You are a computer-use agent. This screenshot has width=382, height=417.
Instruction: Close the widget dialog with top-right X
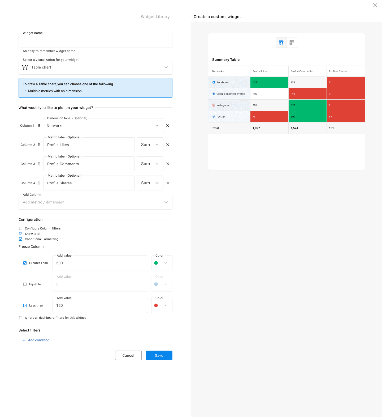pyautogui.click(x=375, y=5)
